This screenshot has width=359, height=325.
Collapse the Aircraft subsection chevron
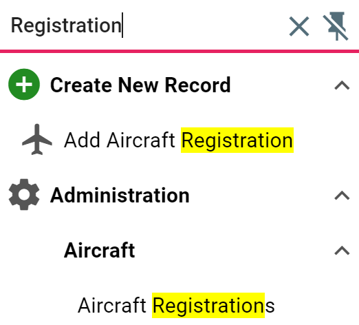tap(342, 251)
